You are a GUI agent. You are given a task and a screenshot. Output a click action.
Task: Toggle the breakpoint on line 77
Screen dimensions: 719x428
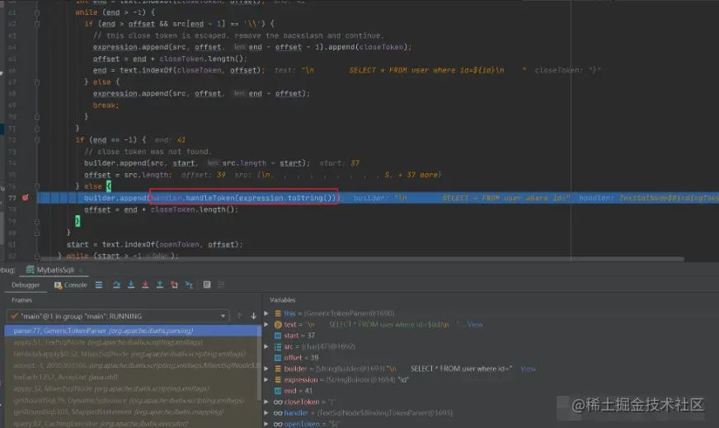26,198
